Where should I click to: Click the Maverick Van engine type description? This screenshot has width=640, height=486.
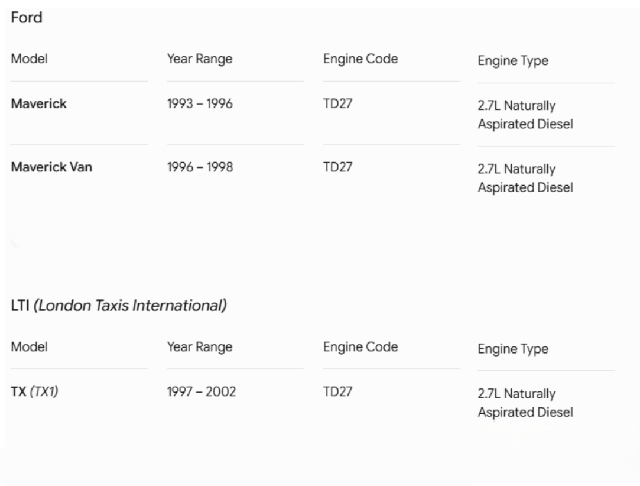[x=525, y=178]
